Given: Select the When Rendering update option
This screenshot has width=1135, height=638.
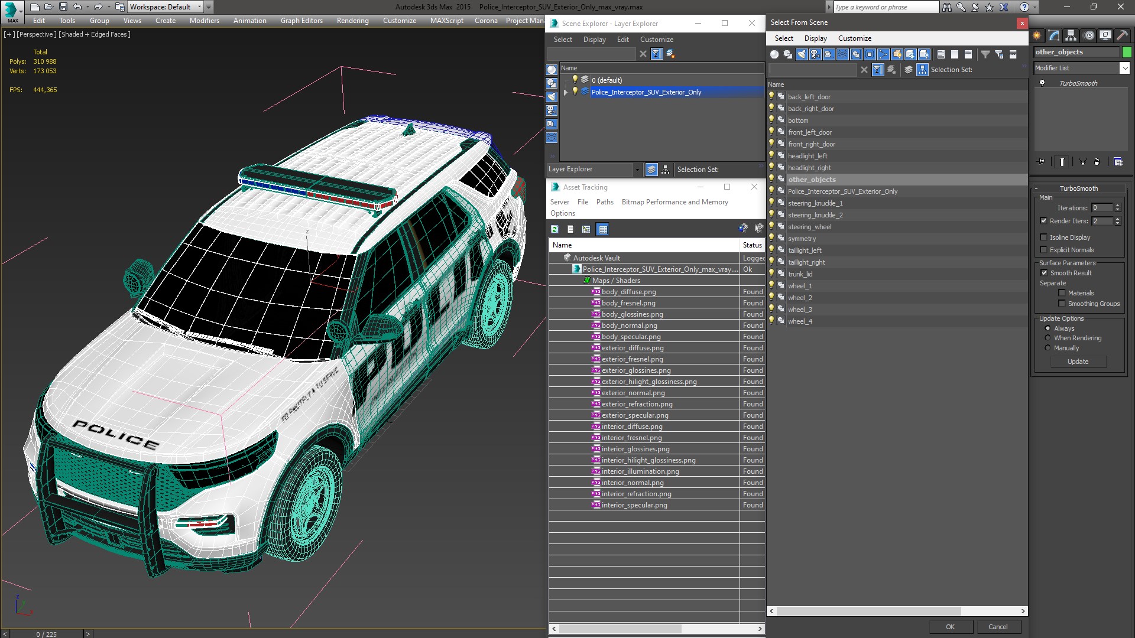Looking at the screenshot, I should [x=1048, y=338].
